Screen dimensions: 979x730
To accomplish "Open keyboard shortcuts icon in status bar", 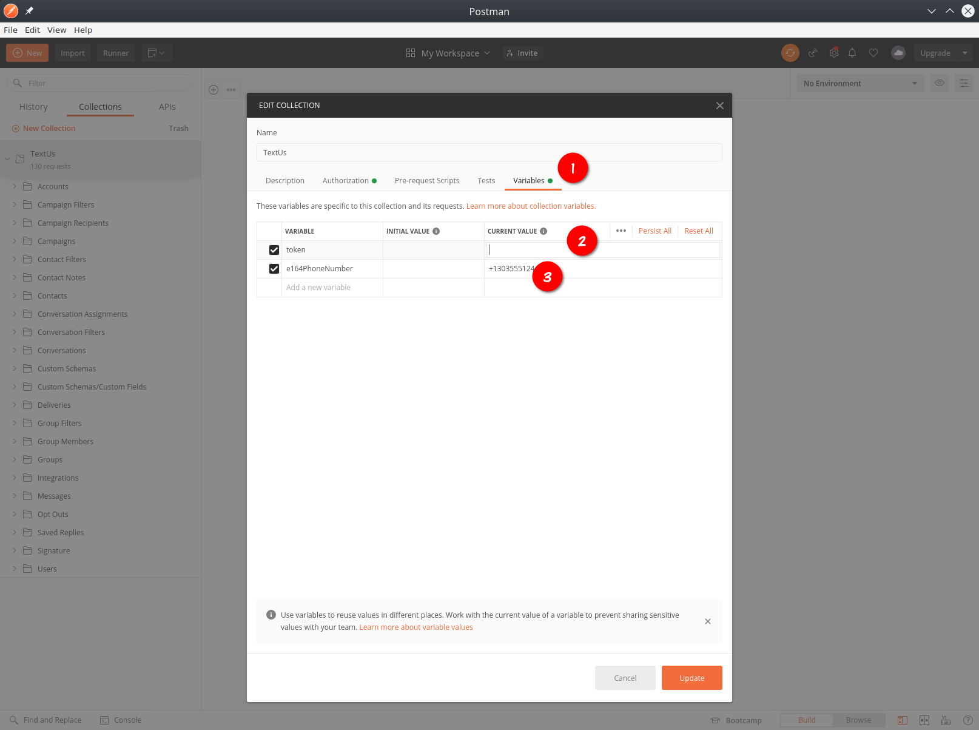I will click(x=946, y=720).
